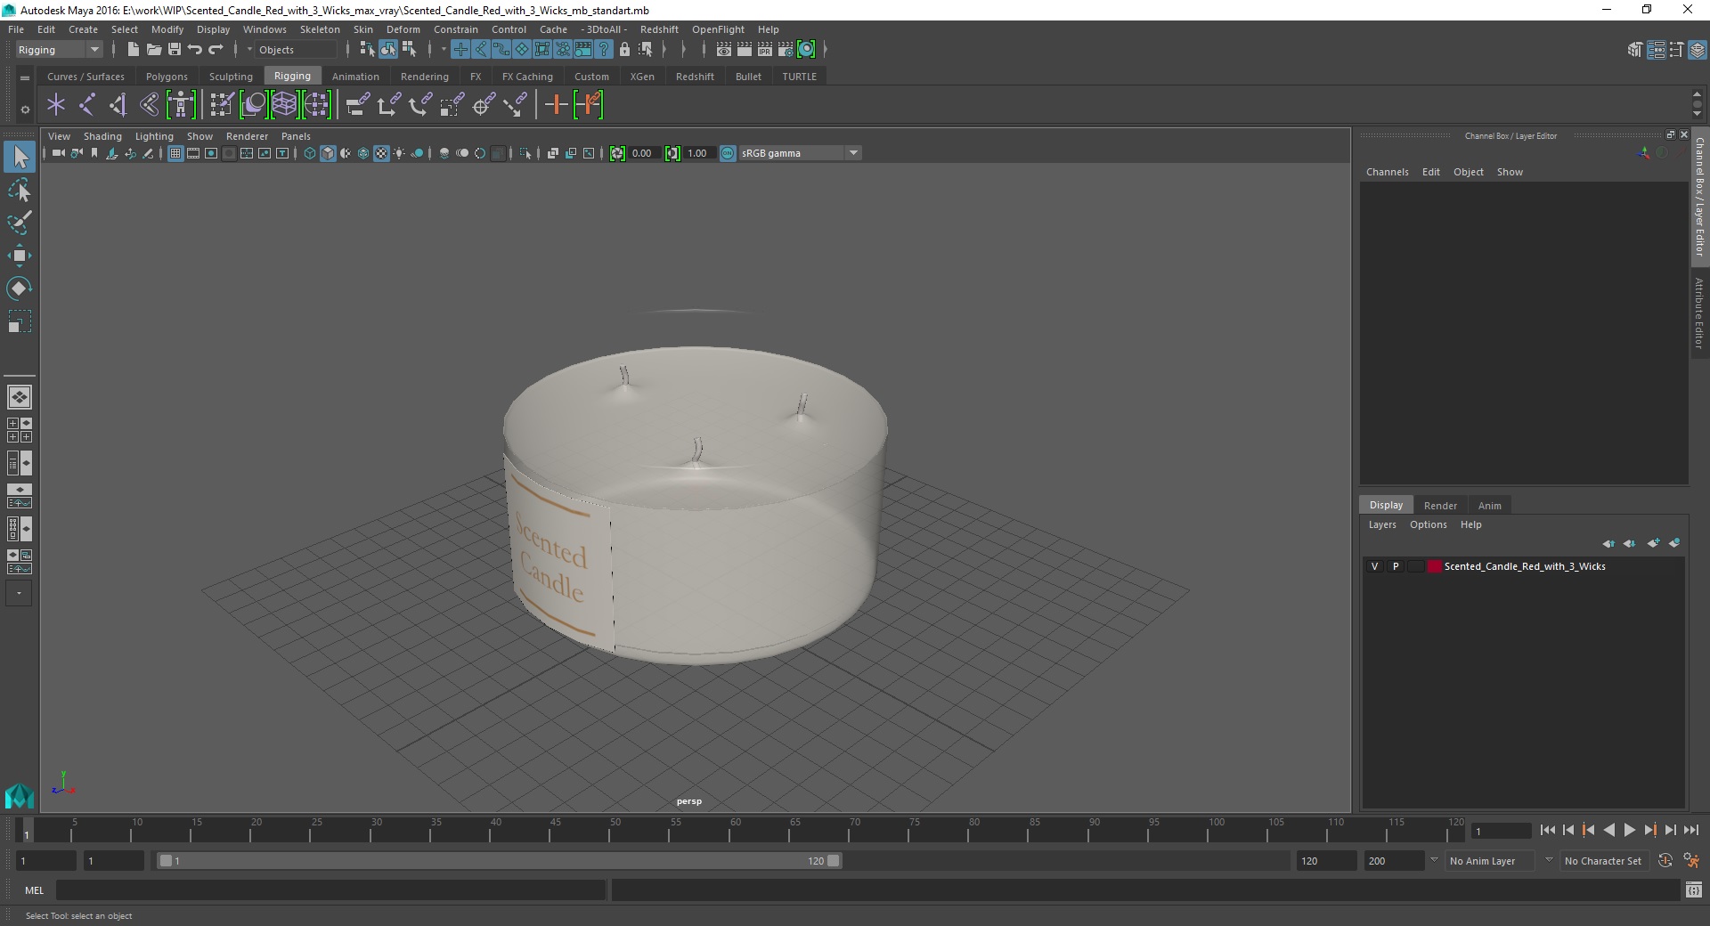
Task: Toggle the viewport grid display icon
Action: tap(175, 153)
